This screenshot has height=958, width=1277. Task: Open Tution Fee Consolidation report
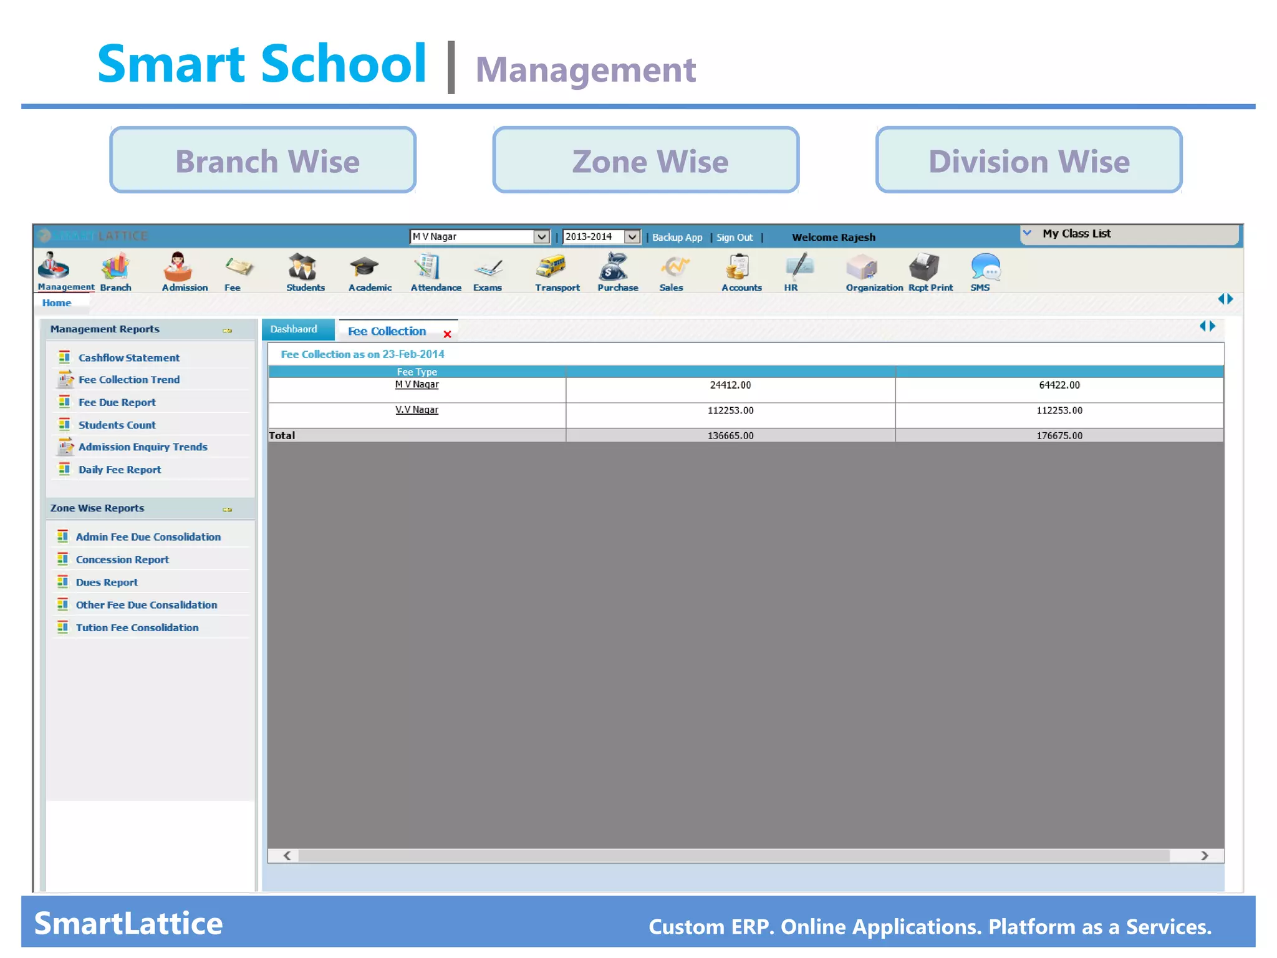[137, 627]
